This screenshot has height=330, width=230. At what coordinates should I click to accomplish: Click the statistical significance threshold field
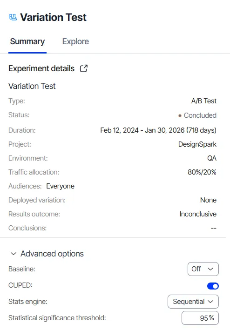click(200, 318)
